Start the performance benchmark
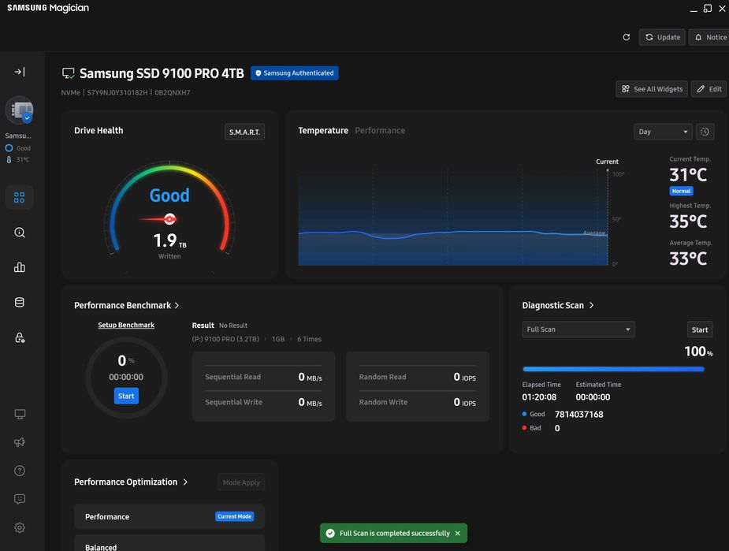 [x=126, y=396]
